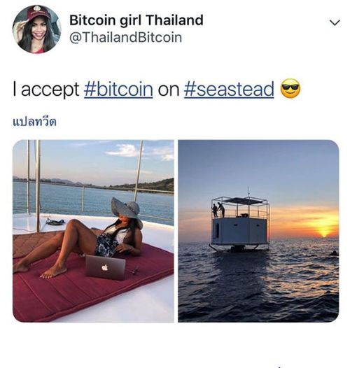This screenshot has height=368, width=350.
Task: Click the solar panel roof atop the seastead
Action: [x=242, y=200]
